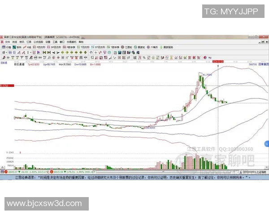Viewport: 269px width, 215px height.
Task: Select the 9P四方形 tool
Action: (x=55, y=47)
